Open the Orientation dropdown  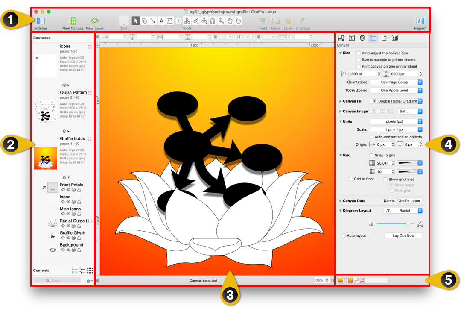(x=396, y=82)
